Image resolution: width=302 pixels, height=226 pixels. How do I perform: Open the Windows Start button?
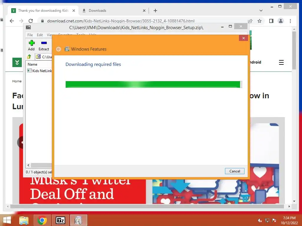tap(7, 220)
